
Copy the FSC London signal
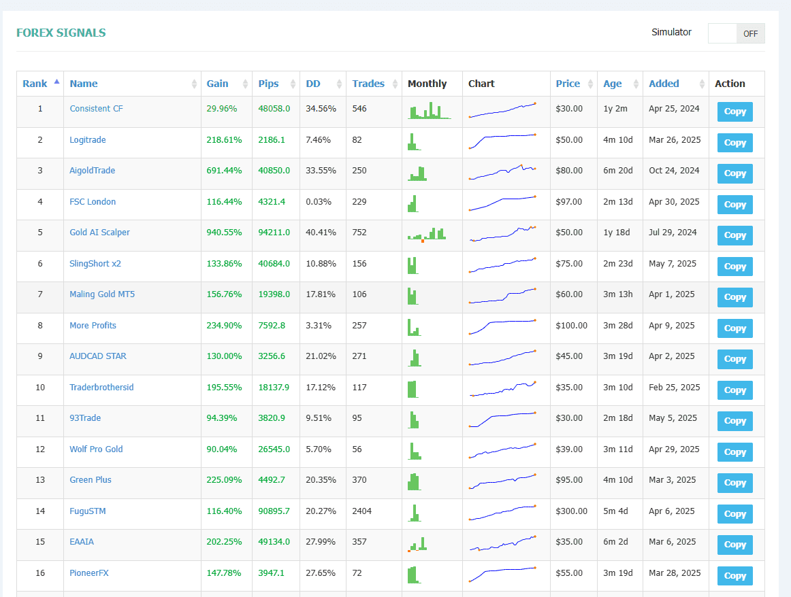735,205
